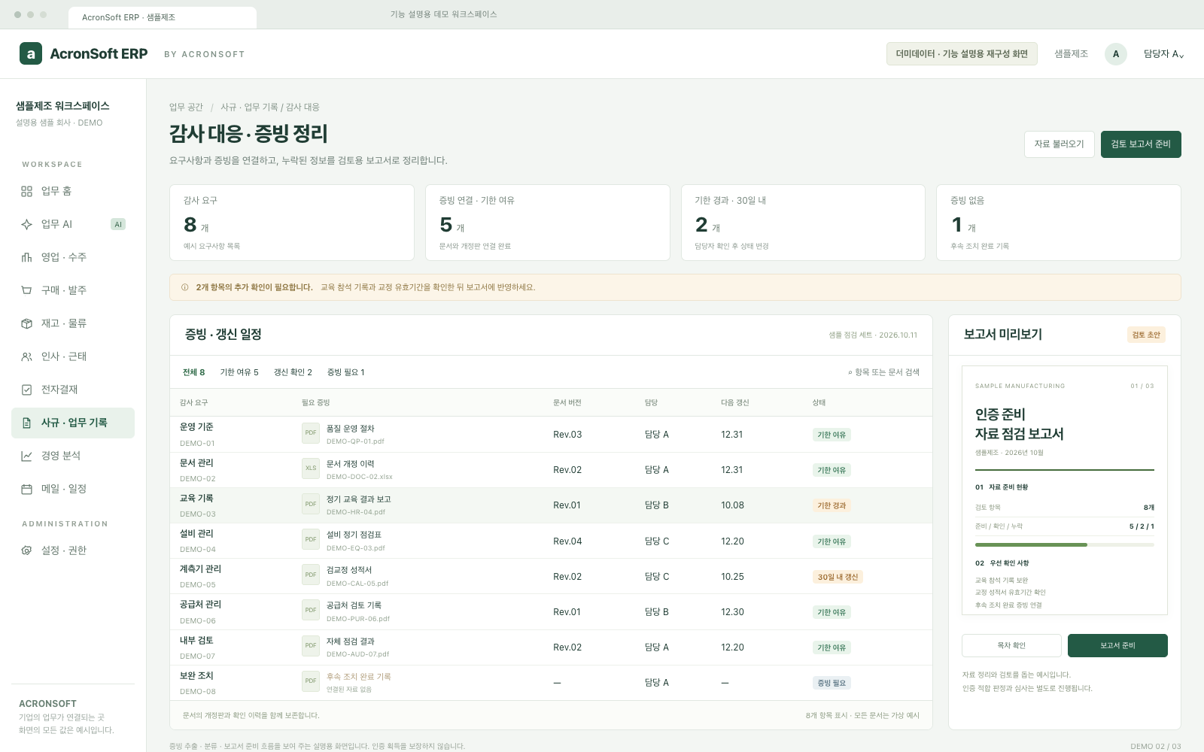1204x752 pixels.
Task: Click the 설정 · 권한 gear icon
Action: [x=26, y=550]
